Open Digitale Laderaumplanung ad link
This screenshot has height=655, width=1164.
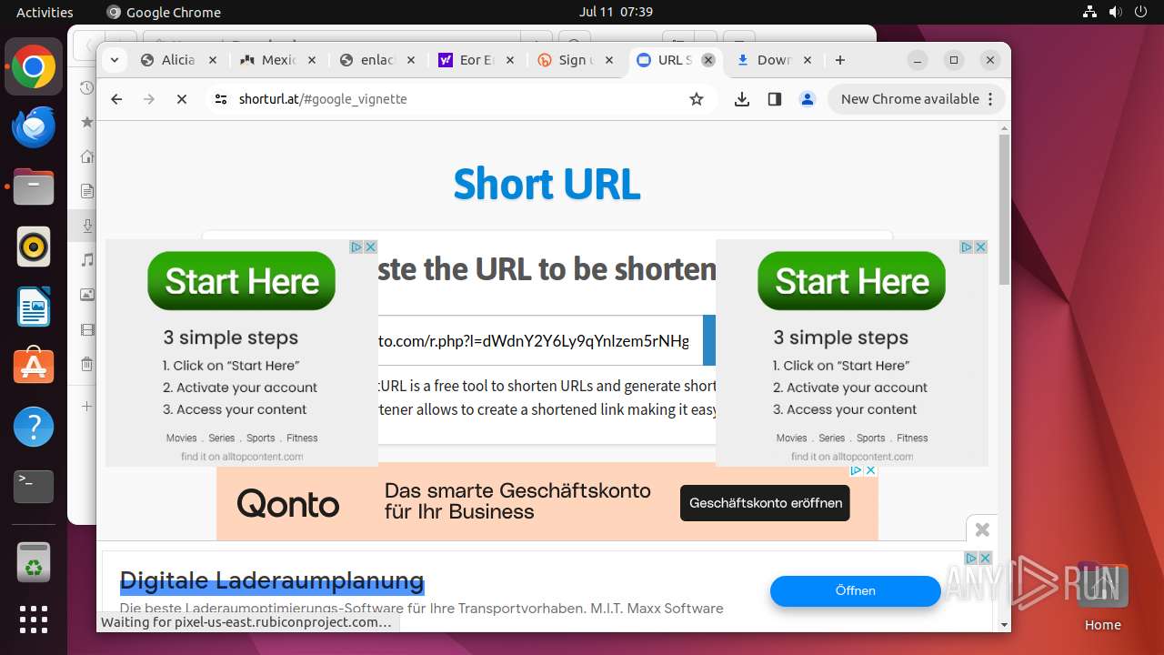(272, 580)
